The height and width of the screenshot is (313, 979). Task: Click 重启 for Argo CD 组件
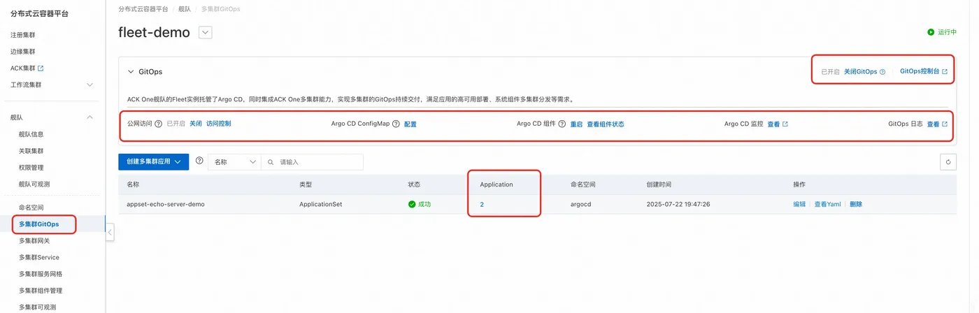coord(576,124)
